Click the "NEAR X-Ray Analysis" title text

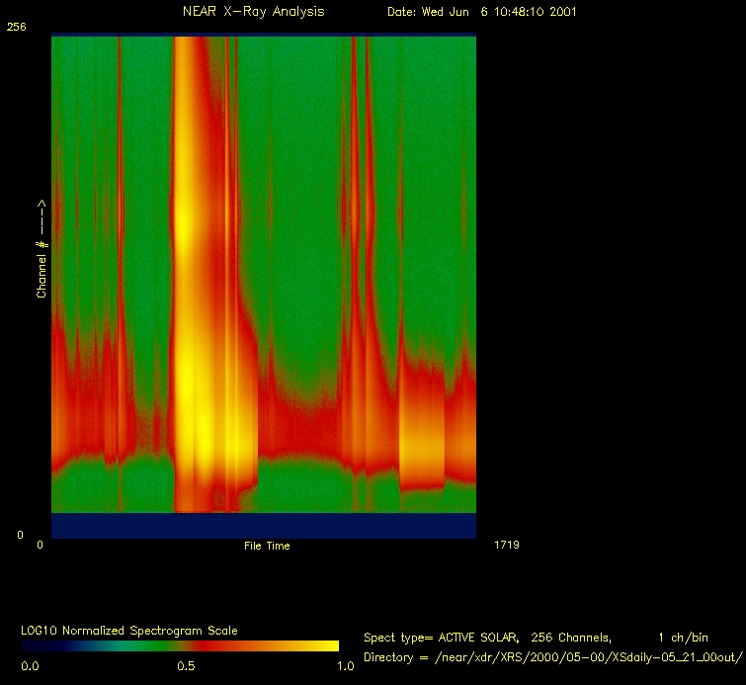(x=253, y=12)
